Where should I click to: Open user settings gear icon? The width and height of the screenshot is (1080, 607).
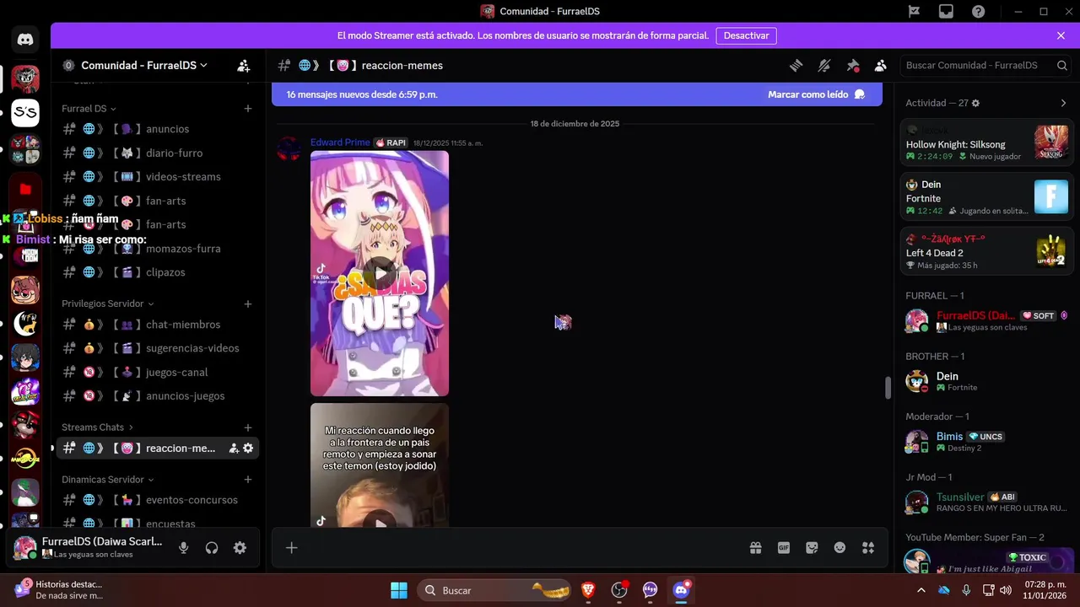(x=240, y=548)
